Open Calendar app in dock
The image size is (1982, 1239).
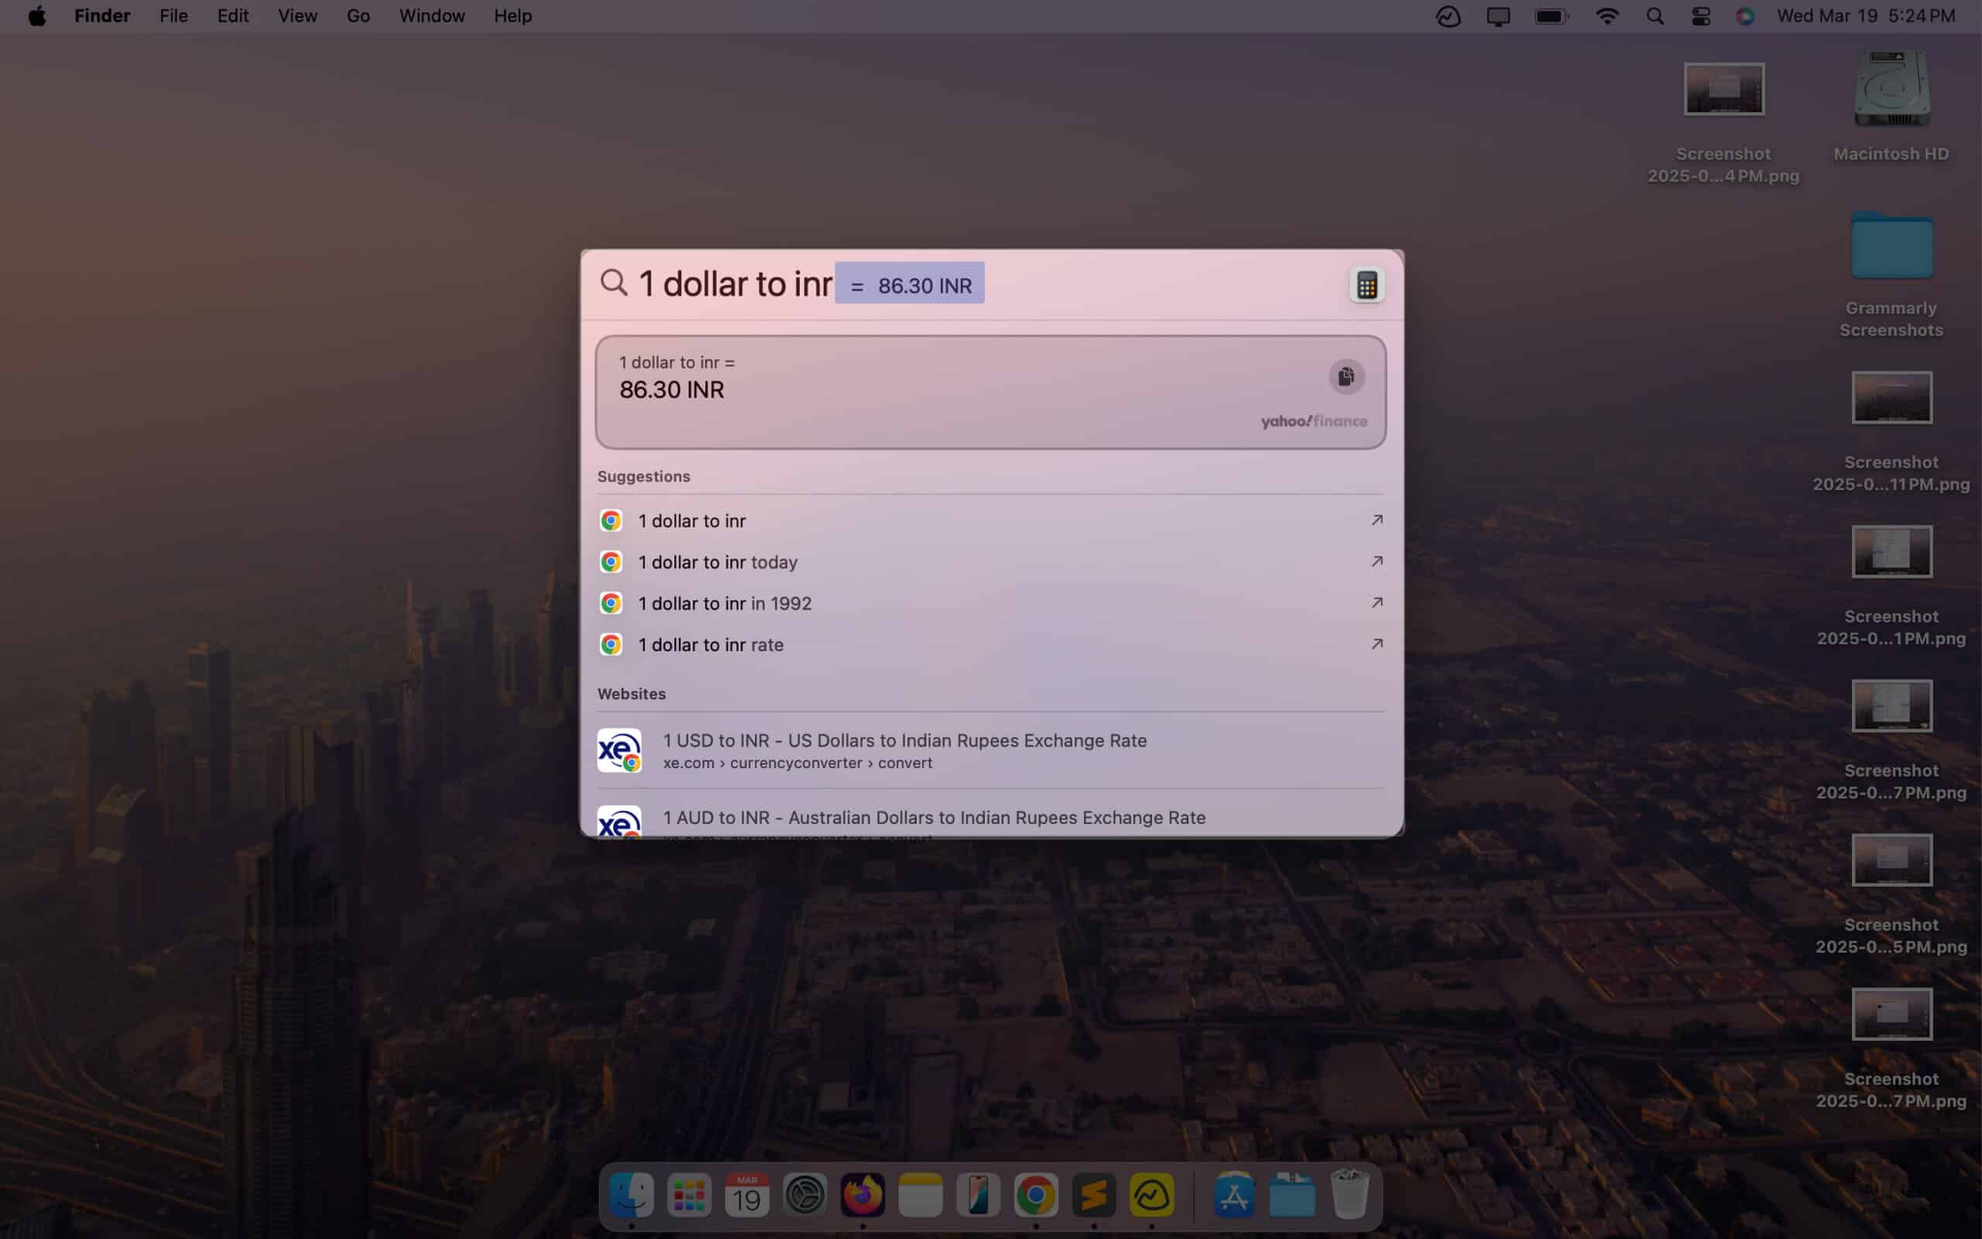point(748,1196)
